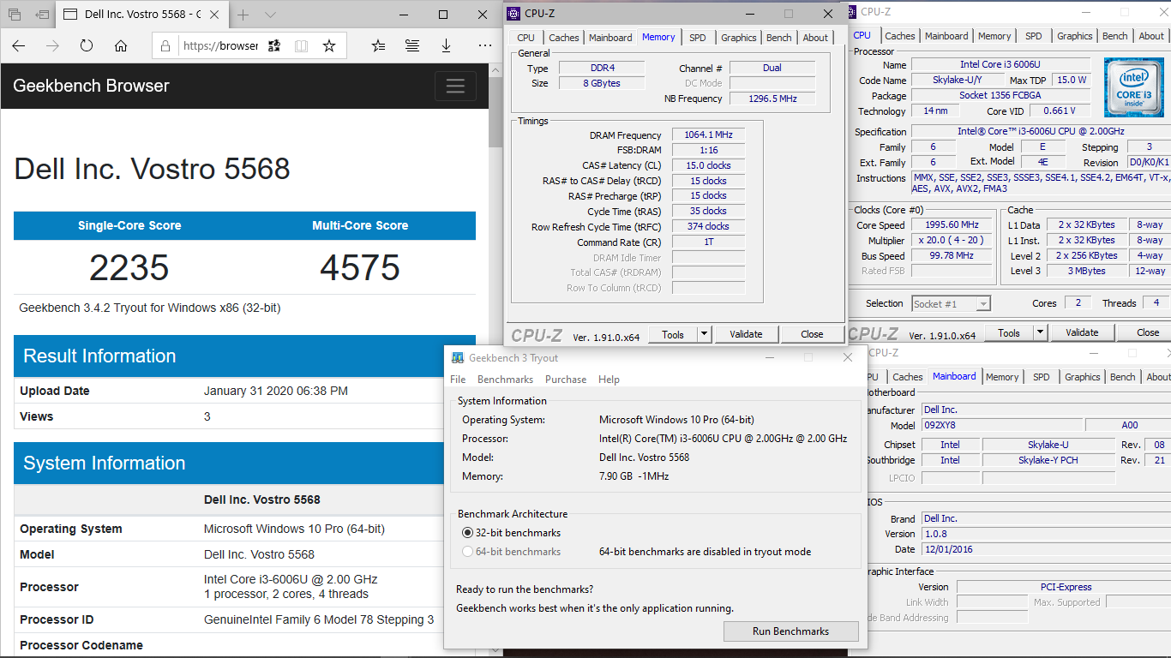This screenshot has height=658, width=1171.
Task: Click CPU-Z icon in CPU window title
Action: tap(851, 12)
